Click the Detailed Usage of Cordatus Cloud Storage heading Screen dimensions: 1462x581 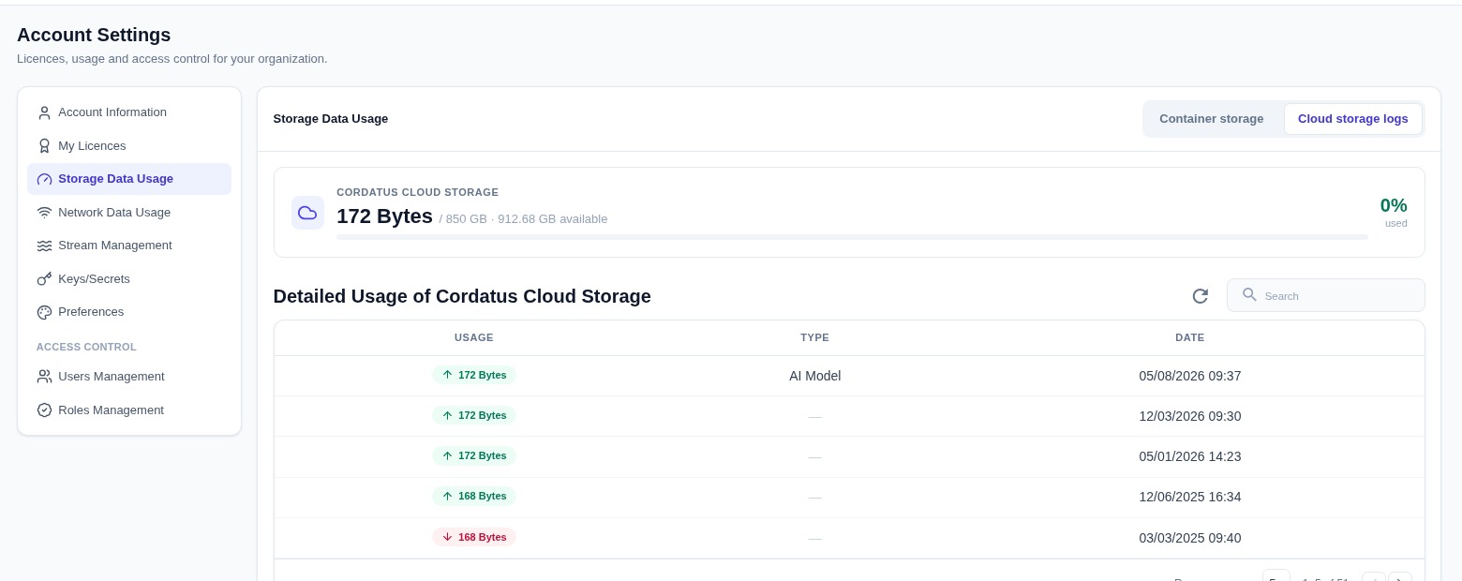pos(462,296)
